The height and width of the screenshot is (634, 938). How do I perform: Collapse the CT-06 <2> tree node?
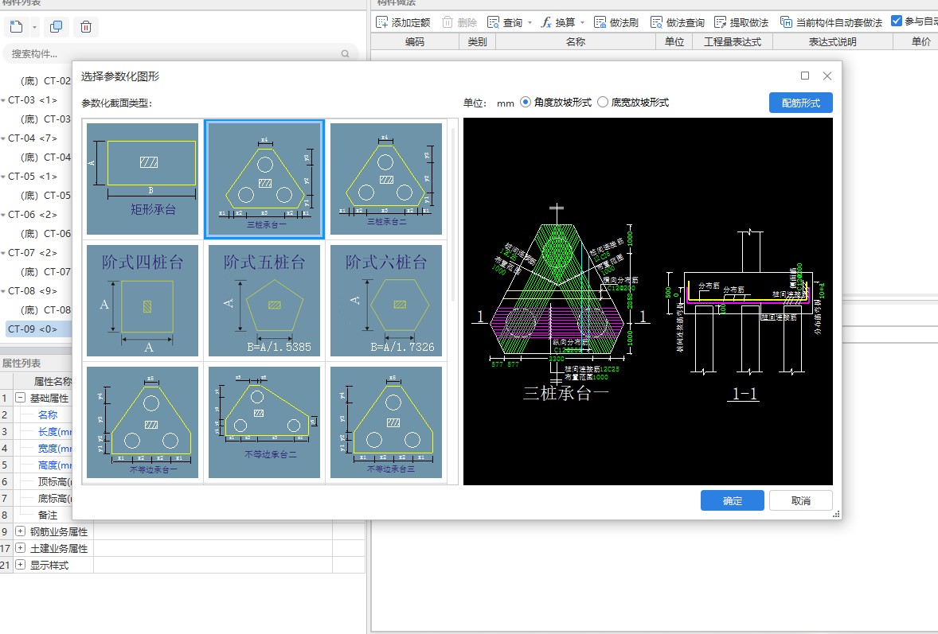click(x=4, y=215)
